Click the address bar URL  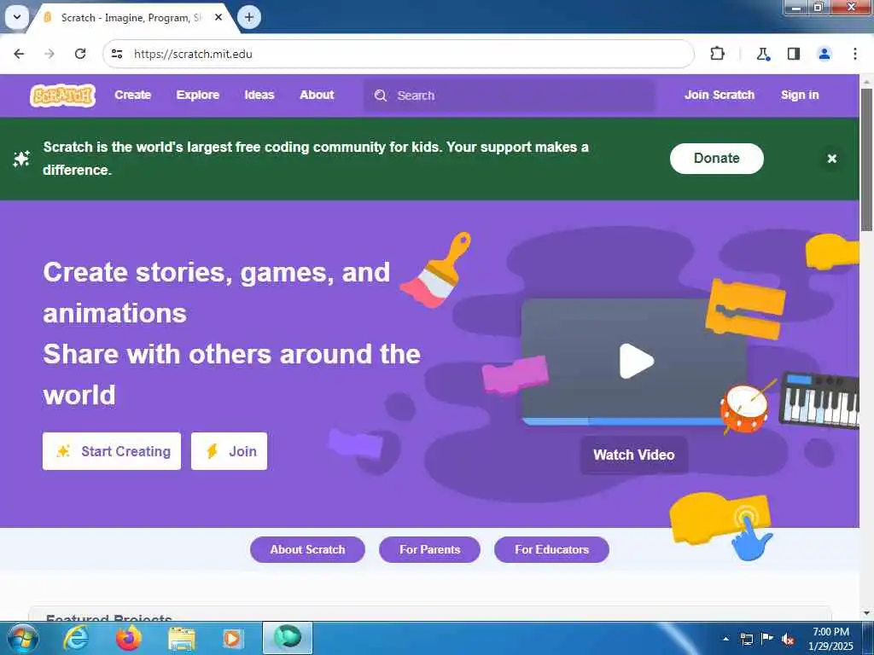click(193, 54)
